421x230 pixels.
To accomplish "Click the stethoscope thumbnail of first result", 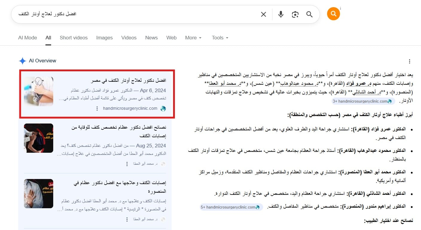I will point(39,91).
